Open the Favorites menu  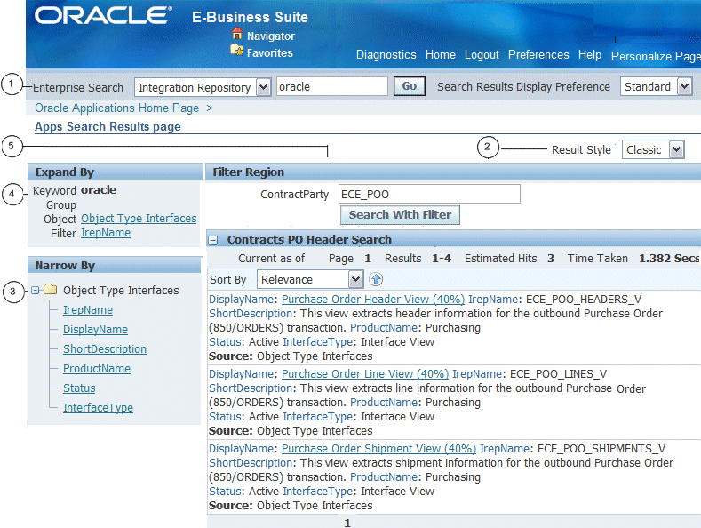coord(270,53)
